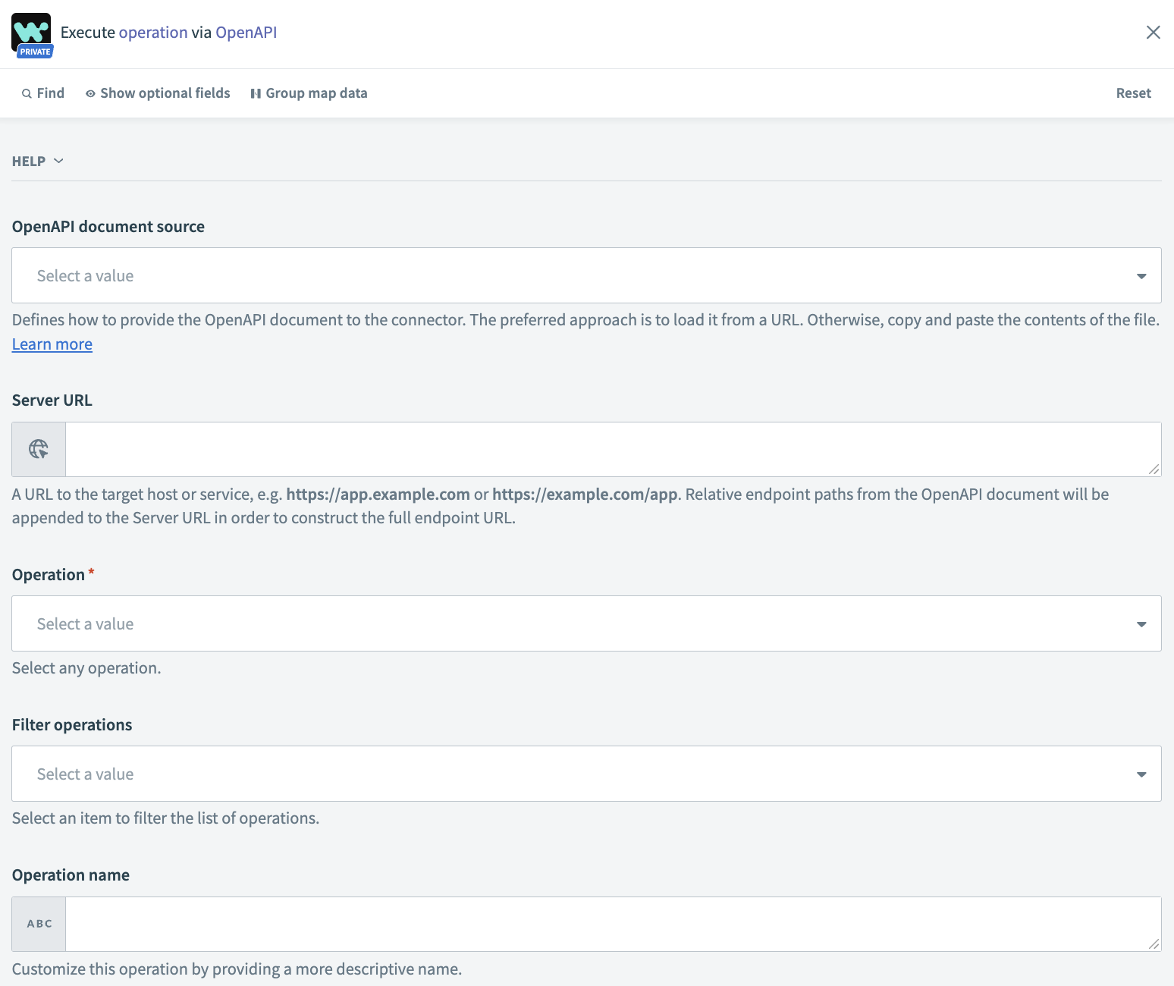Click the Find magnifier icon
The height and width of the screenshot is (986, 1174).
coord(27,93)
